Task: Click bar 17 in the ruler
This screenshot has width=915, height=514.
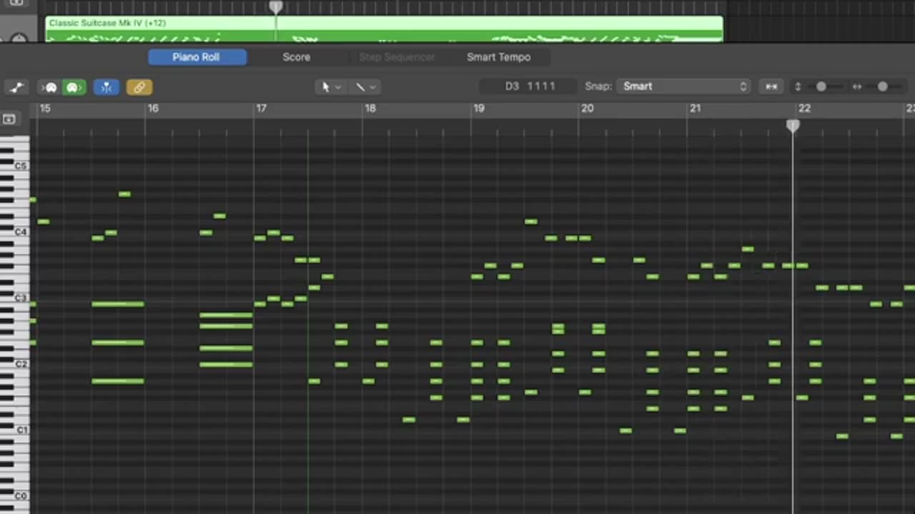Action: tap(261, 109)
